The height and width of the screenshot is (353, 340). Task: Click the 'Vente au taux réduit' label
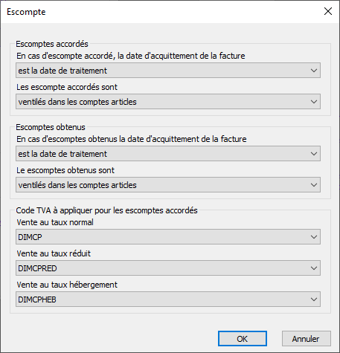(x=54, y=253)
